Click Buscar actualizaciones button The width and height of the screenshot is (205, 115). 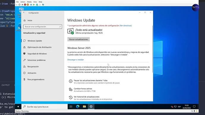pyautogui.click(x=78, y=39)
